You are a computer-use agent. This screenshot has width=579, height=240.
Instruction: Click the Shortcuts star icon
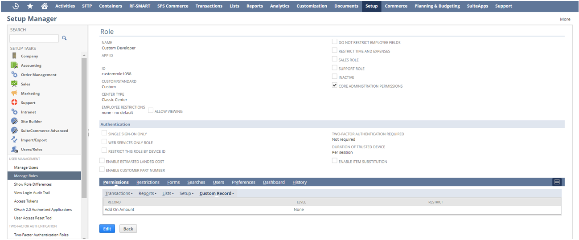pyautogui.click(x=30, y=6)
